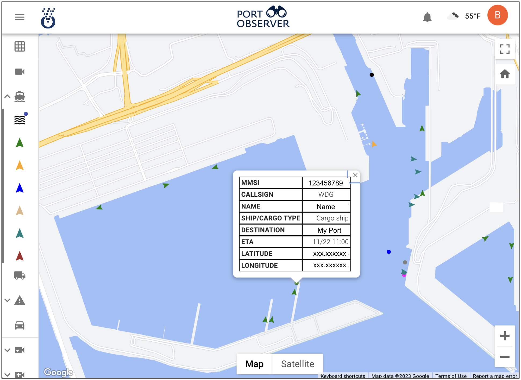Screen dimensions: 521x380
Task: Toggle fullscreen map view
Action: point(505,49)
